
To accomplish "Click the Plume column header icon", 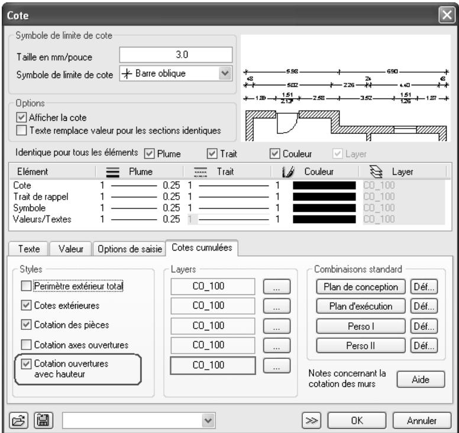I will click(112, 172).
